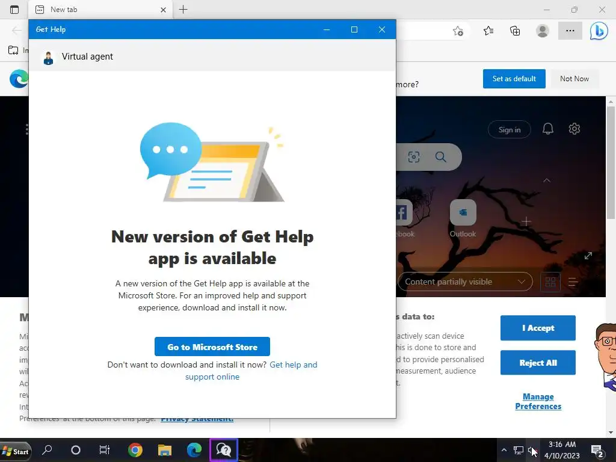Open the Bing chat sidebar icon
616x462 pixels.
click(599, 31)
